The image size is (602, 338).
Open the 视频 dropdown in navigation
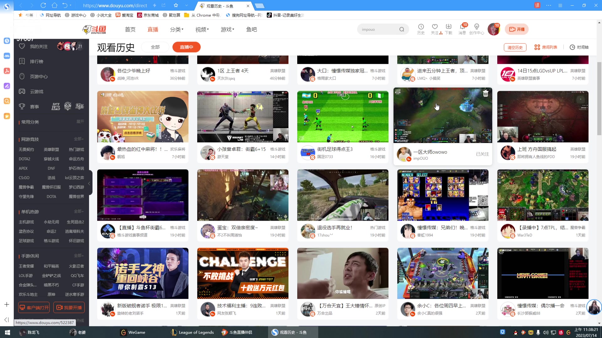pyautogui.click(x=202, y=29)
